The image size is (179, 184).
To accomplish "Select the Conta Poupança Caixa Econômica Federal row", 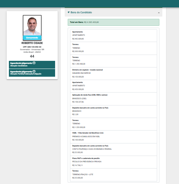I will (114, 149).
